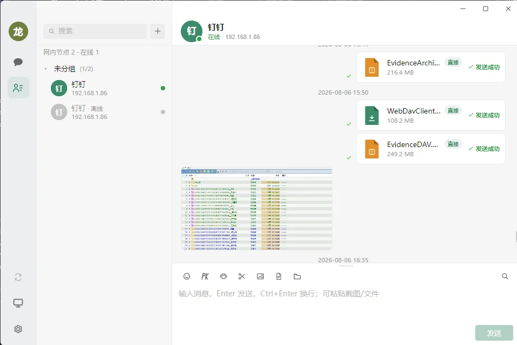Click the EvidenceDAV... file name
517x345 pixels.
pos(413,144)
